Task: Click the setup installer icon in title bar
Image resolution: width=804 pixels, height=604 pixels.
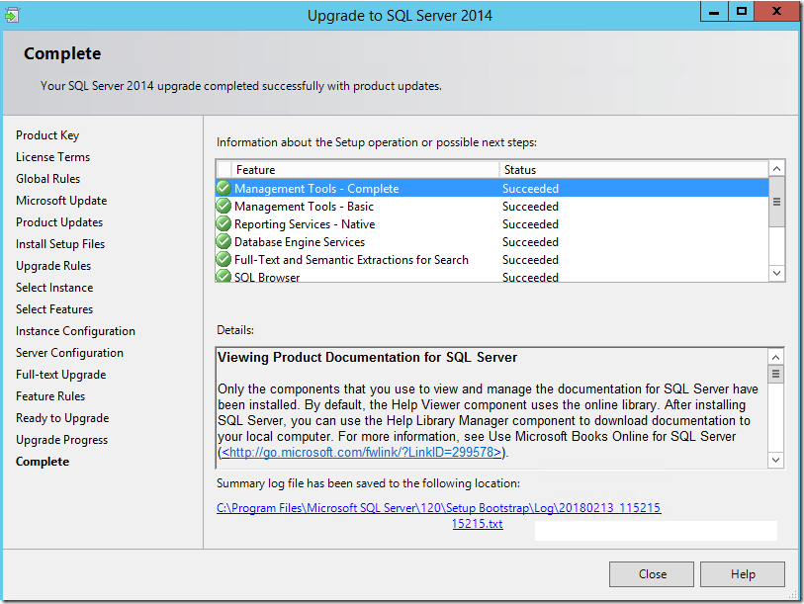Action: (12, 16)
